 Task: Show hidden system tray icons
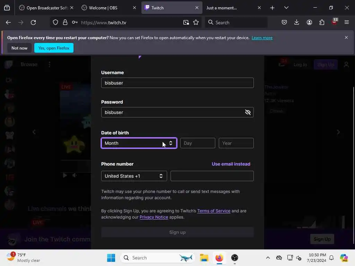click(x=268, y=258)
